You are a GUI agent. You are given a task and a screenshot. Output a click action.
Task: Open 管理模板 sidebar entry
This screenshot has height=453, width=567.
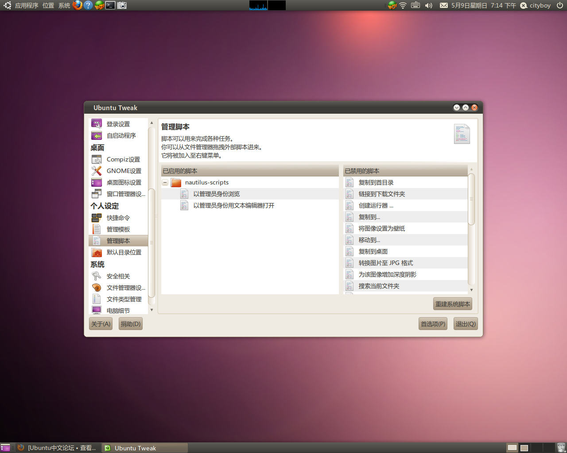[118, 229]
